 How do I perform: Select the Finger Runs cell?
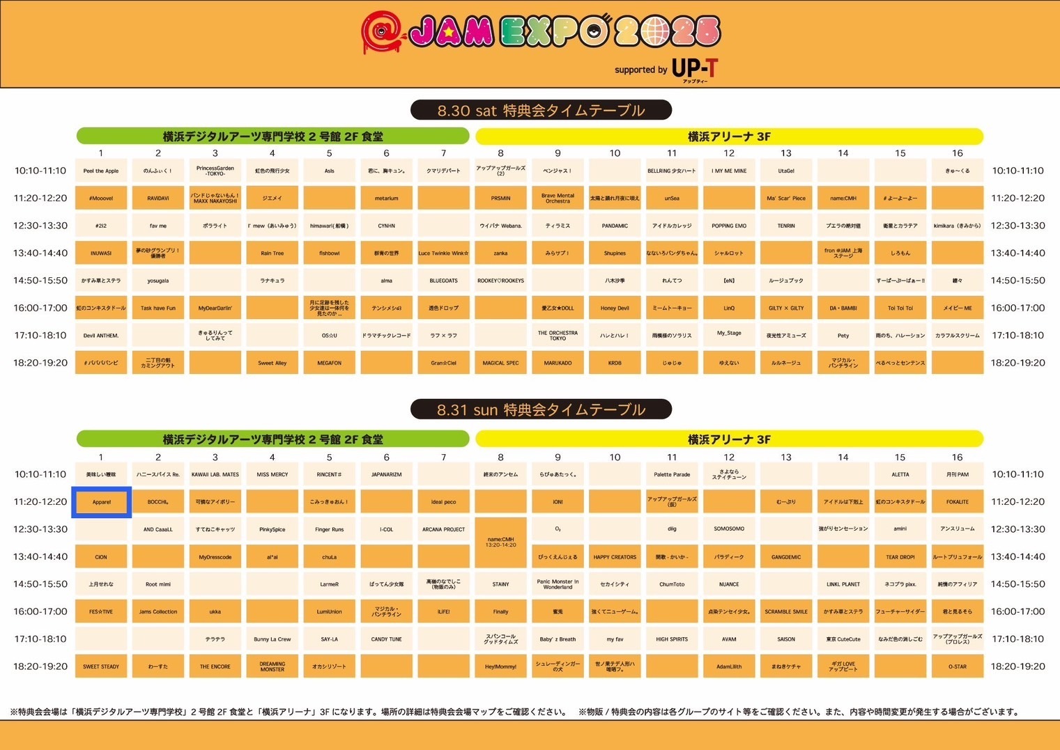(330, 529)
